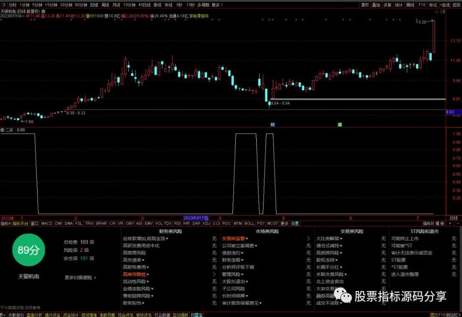
Task: Select the DMI indicator
Action: [x=58, y=223]
